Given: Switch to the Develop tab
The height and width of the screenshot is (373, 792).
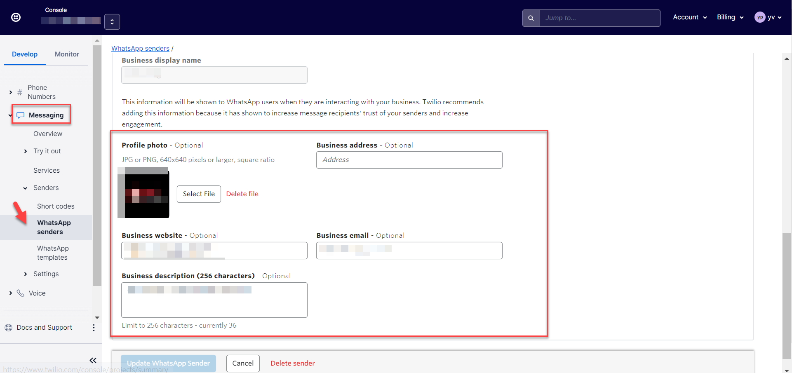Looking at the screenshot, I should [25, 54].
